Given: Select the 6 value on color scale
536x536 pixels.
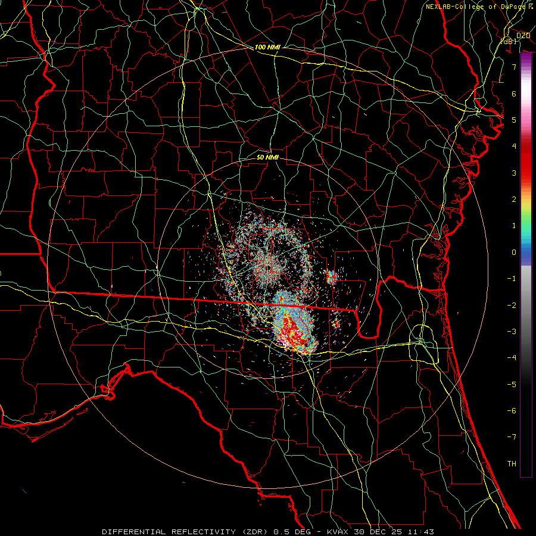Looking at the screenshot, I should (x=514, y=94).
